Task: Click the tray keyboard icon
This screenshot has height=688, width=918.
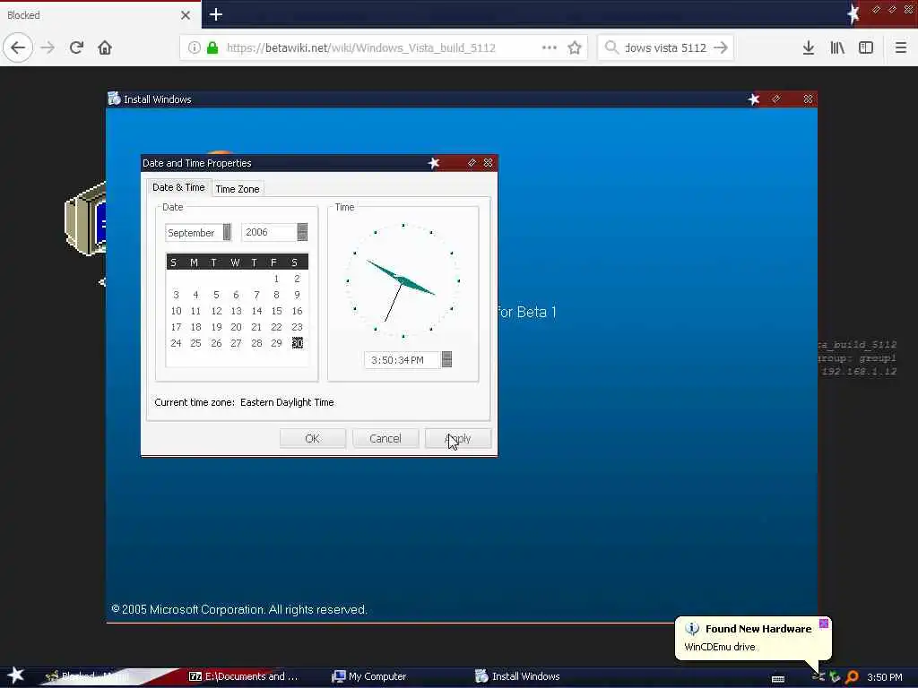Action: tap(778, 679)
